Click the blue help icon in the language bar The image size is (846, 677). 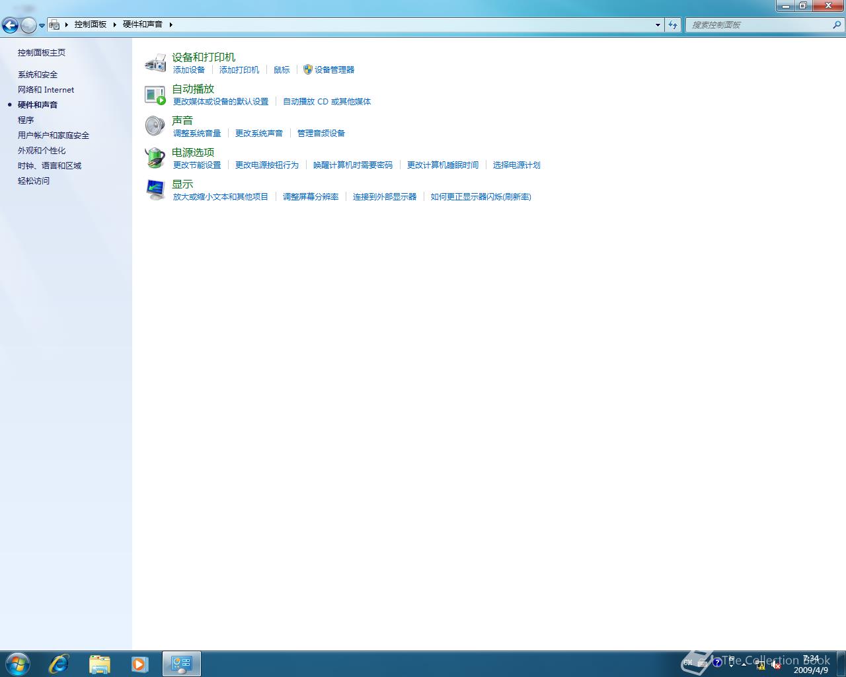click(717, 662)
